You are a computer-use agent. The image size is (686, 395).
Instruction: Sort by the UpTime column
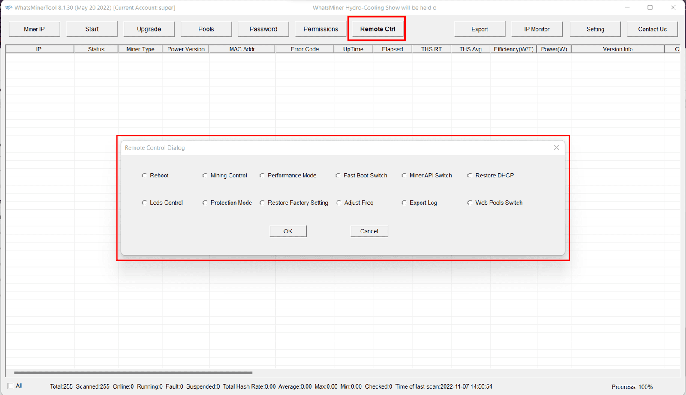(353, 49)
